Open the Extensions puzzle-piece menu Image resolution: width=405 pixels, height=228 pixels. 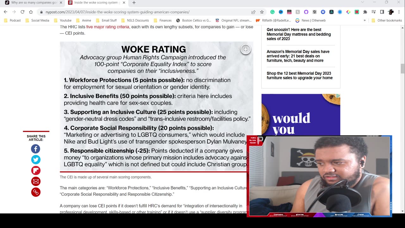[x=365, y=12]
